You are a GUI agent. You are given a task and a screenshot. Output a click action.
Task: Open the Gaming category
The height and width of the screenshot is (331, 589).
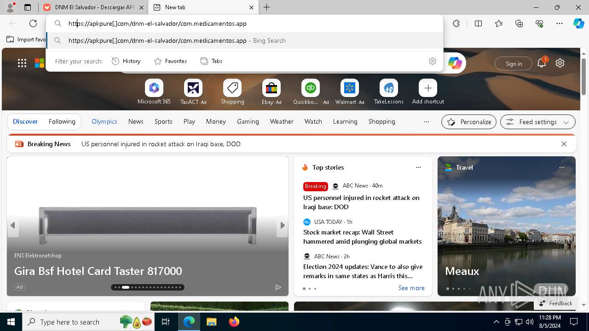click(248, 121)
